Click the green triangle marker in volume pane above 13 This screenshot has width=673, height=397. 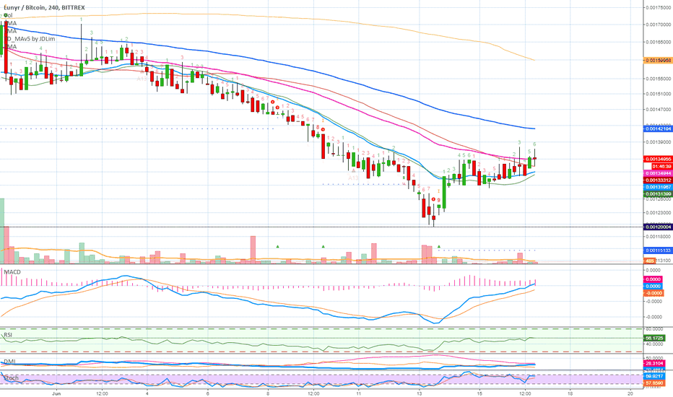438,247
